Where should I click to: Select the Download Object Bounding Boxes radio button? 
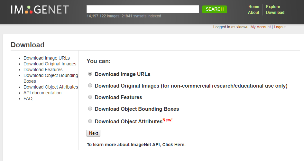tap(90, 109)
